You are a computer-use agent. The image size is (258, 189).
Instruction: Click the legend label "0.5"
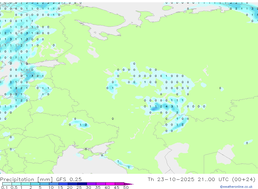(14, 187)
